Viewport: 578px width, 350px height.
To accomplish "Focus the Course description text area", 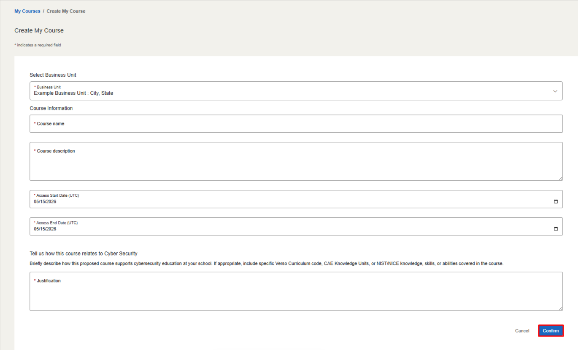I will click(295, 161).
